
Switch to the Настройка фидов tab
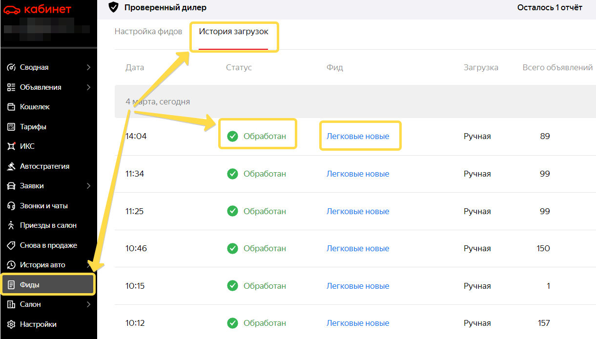[x=148, y=32]
